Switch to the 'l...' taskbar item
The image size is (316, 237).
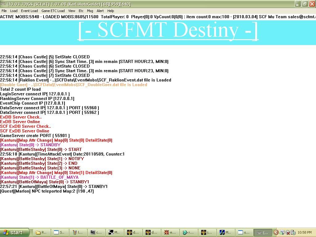point(78,232)
